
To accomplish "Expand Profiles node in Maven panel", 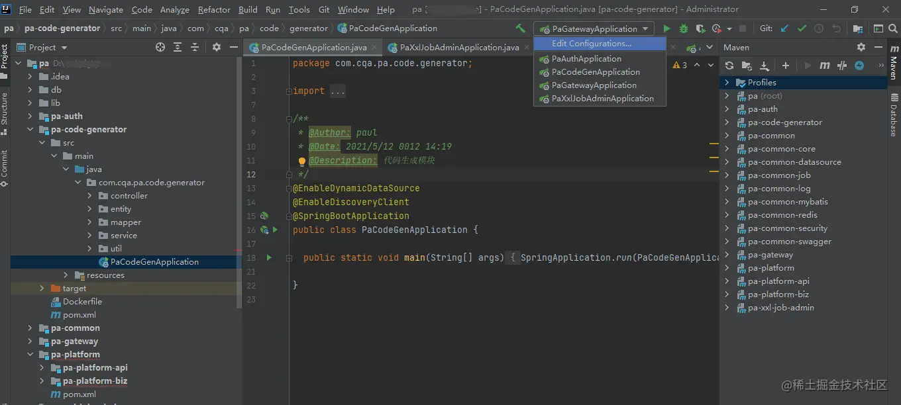I will pos(727,83).
